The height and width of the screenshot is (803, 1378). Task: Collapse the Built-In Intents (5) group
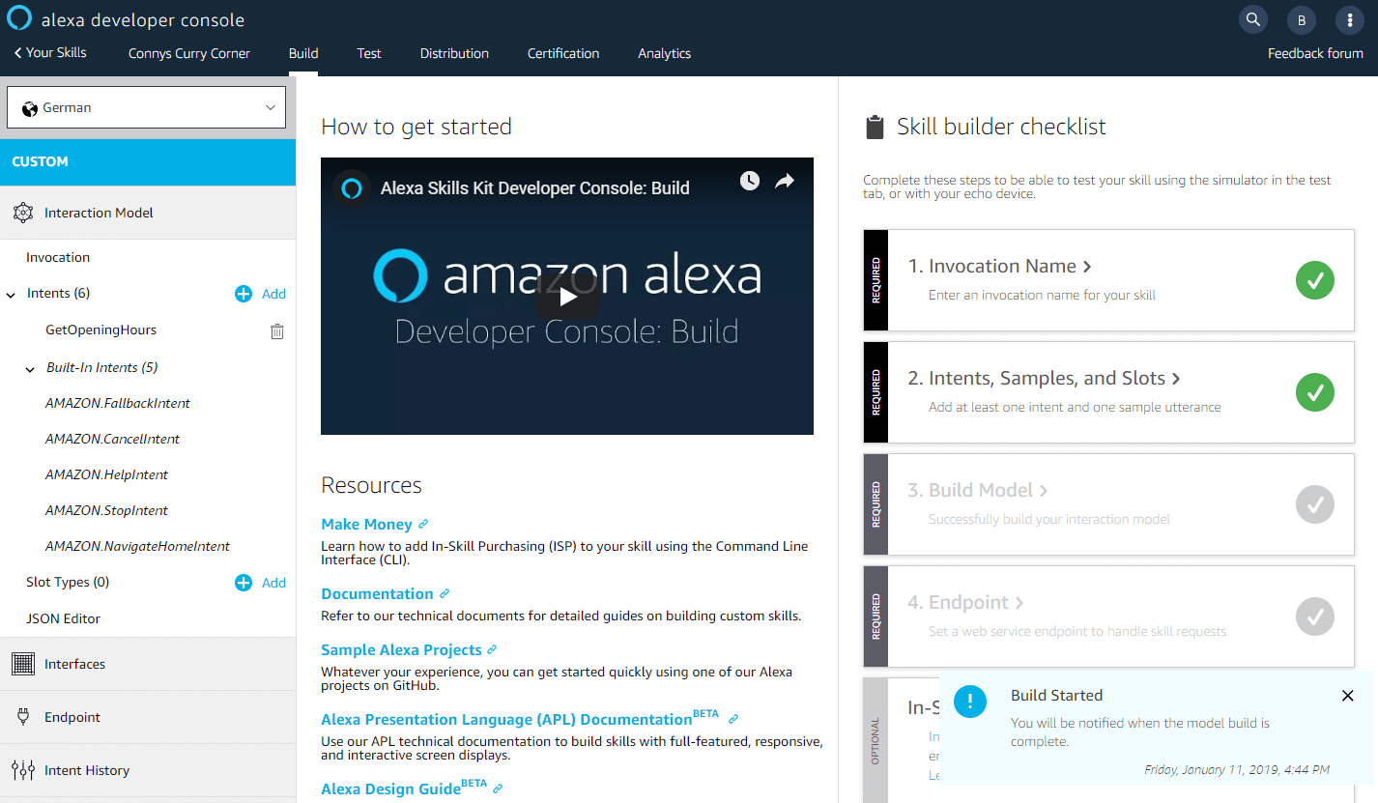click(x=30, y=368)
